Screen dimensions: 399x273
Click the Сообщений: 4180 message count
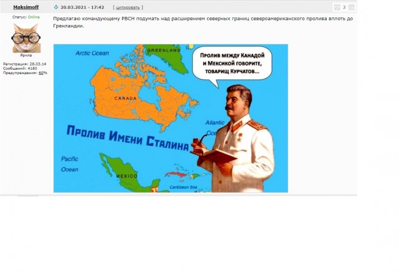pos(20,69)
